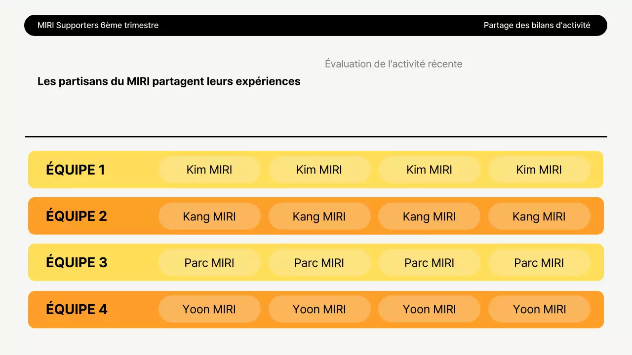Select the 'Les partisans du MIRI' heading
The width and height of the screenshot is (632, 355).
(x=169, y=81)
